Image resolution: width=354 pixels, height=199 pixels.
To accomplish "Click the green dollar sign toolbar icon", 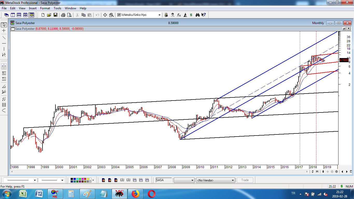I will tap(191, 15).
